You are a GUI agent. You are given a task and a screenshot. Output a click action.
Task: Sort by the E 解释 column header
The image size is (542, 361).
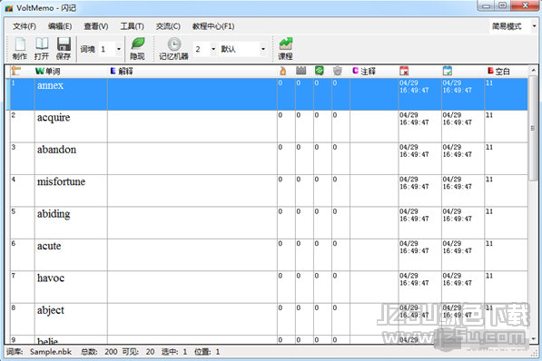(x=122, y=71)
